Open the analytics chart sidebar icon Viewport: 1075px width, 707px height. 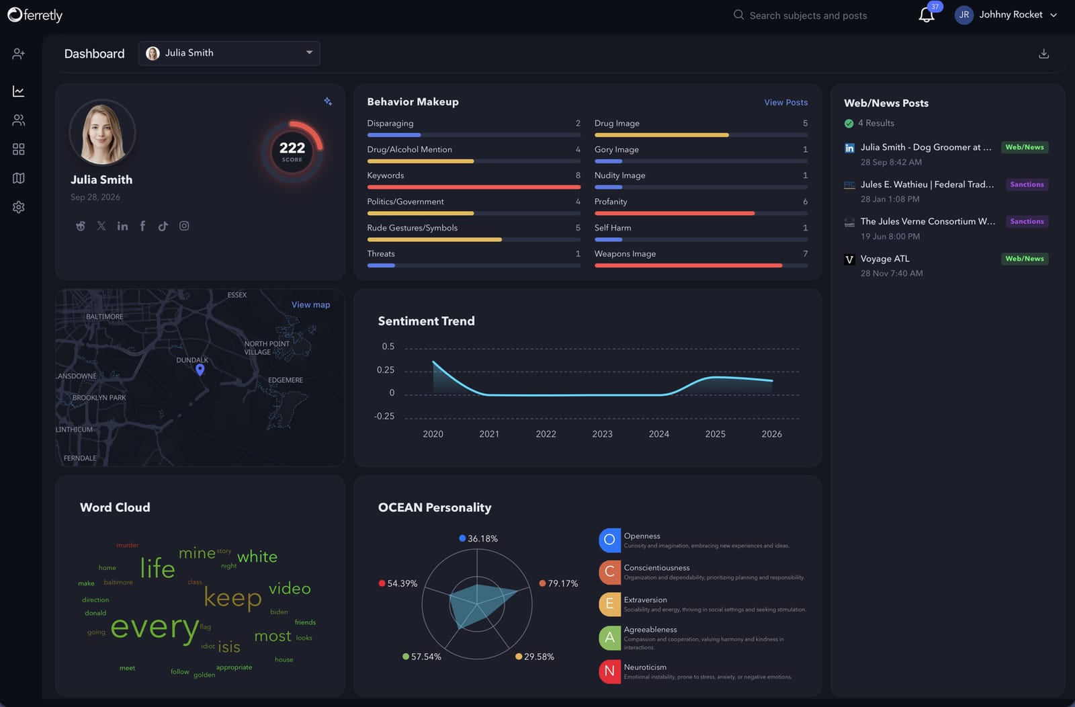(x=19, y=91)
